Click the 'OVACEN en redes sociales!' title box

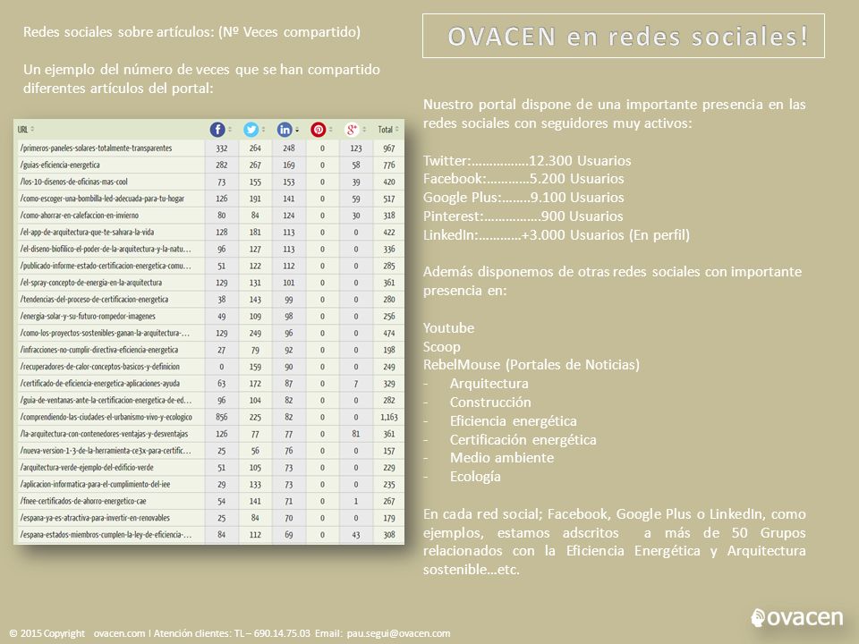tap(624, 36)
